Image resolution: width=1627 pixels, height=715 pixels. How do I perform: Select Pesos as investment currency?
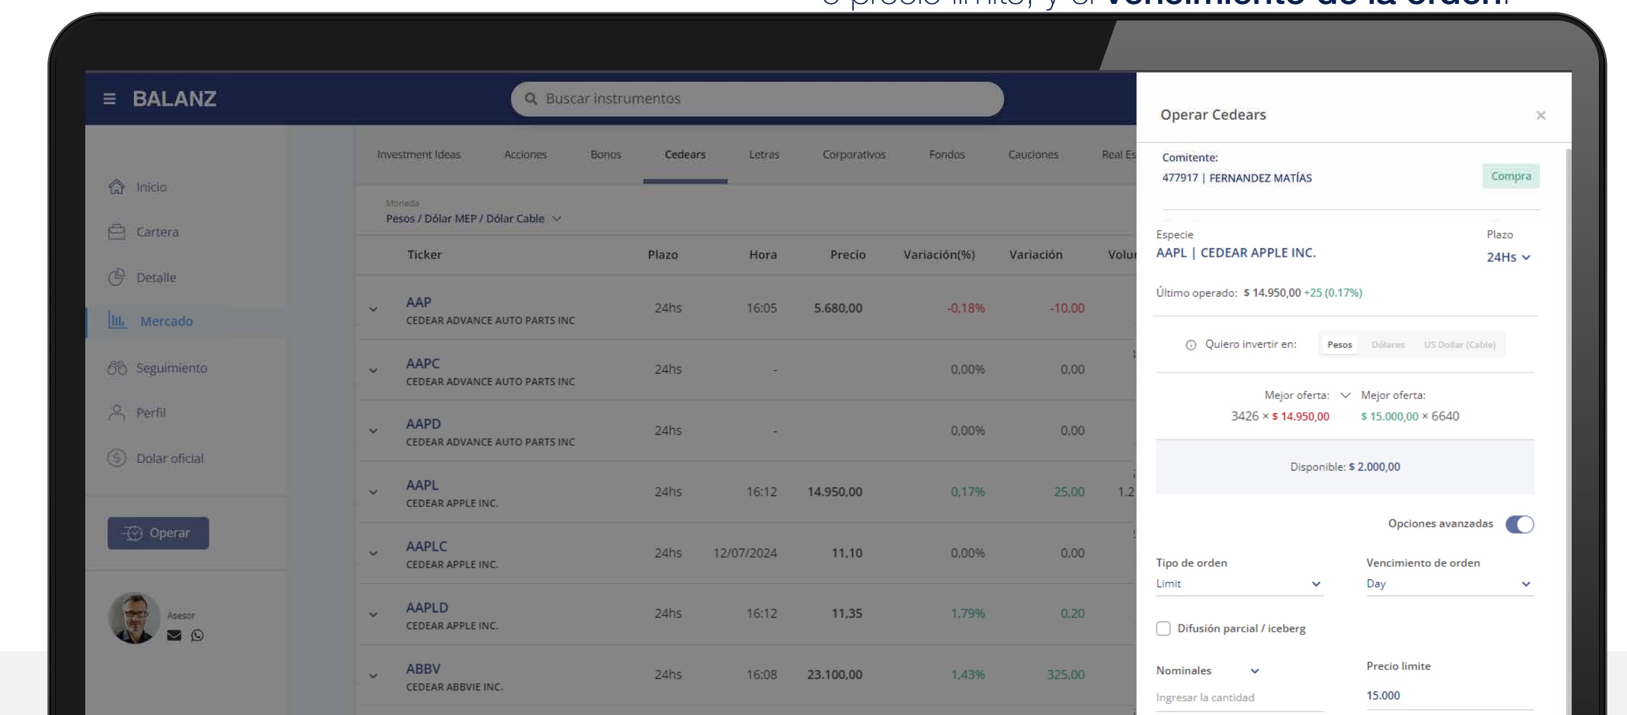coord(1339,344)
